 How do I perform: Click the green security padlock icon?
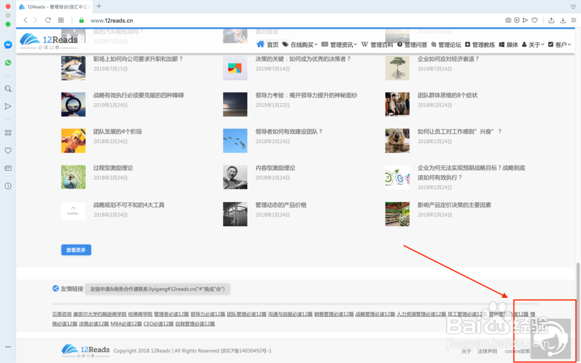tap(81, 20)
